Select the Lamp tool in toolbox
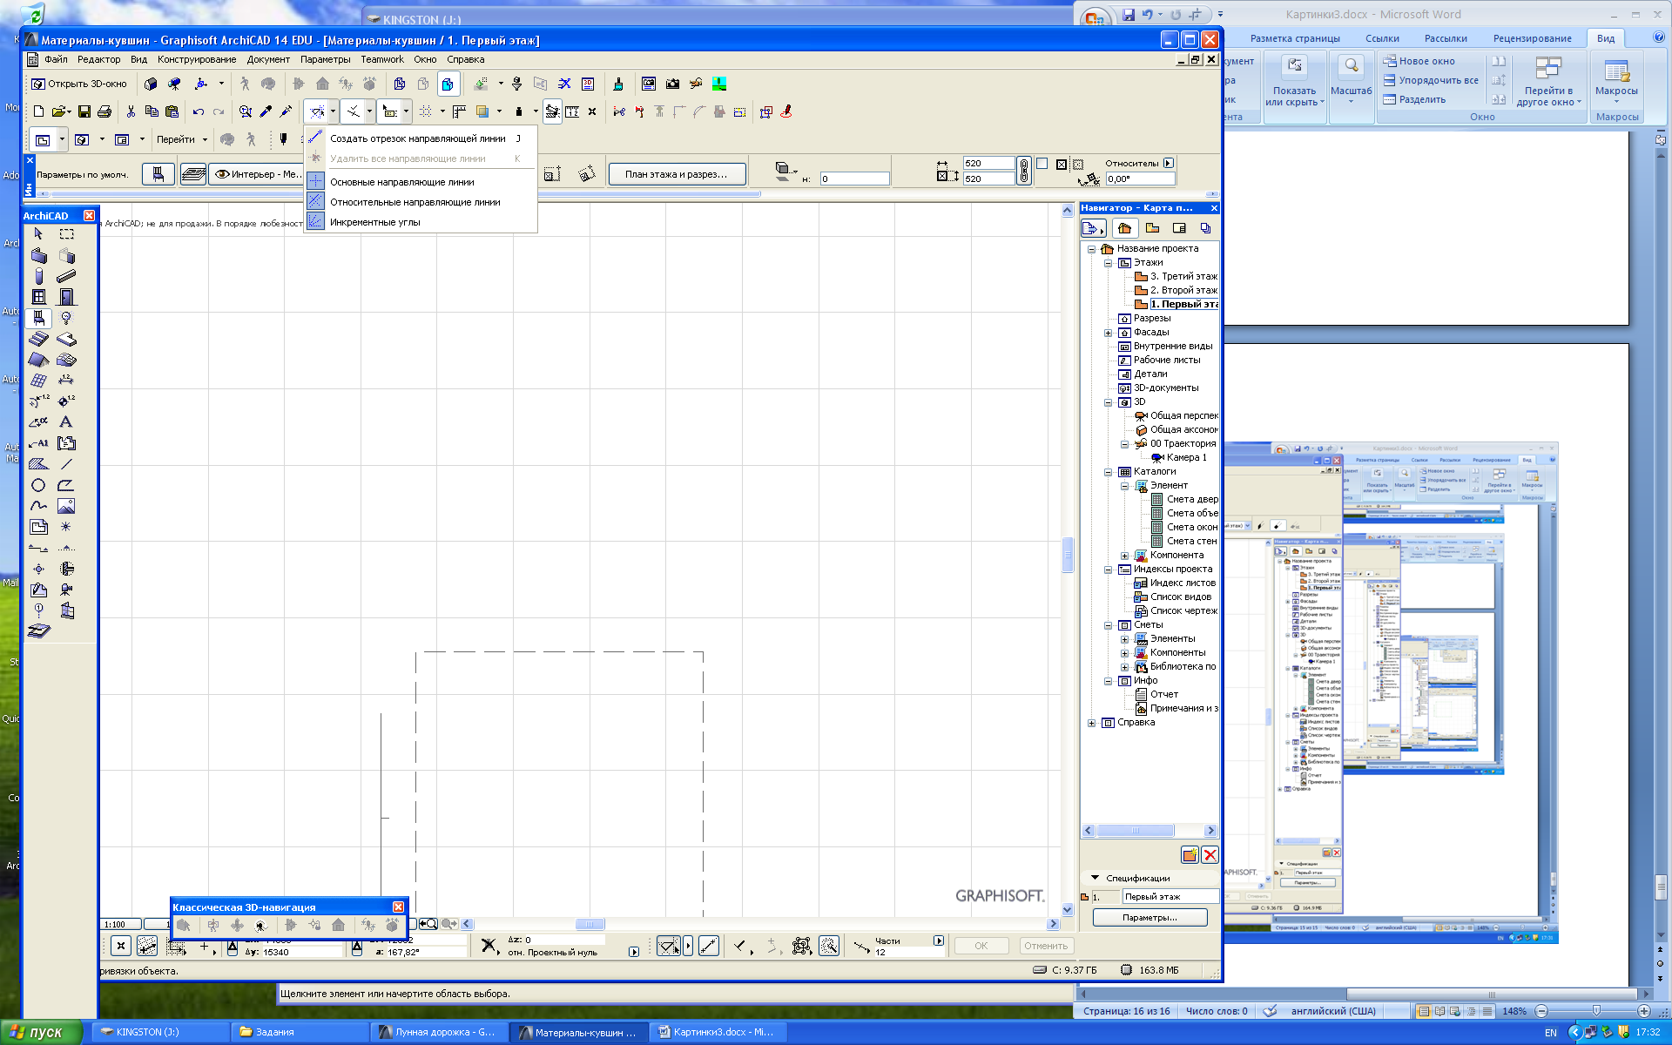 [66, 318]
